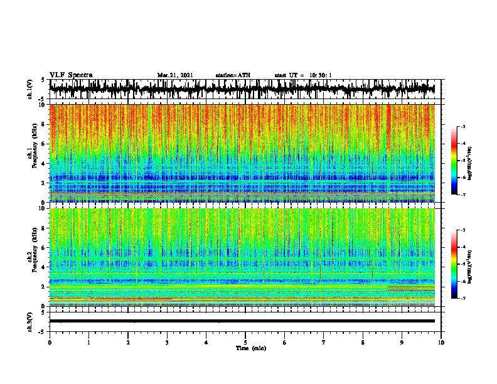Click the "10" tick label on Time axis
The height and width of the screenshot is (384, 497).
(x=441, y=343)
